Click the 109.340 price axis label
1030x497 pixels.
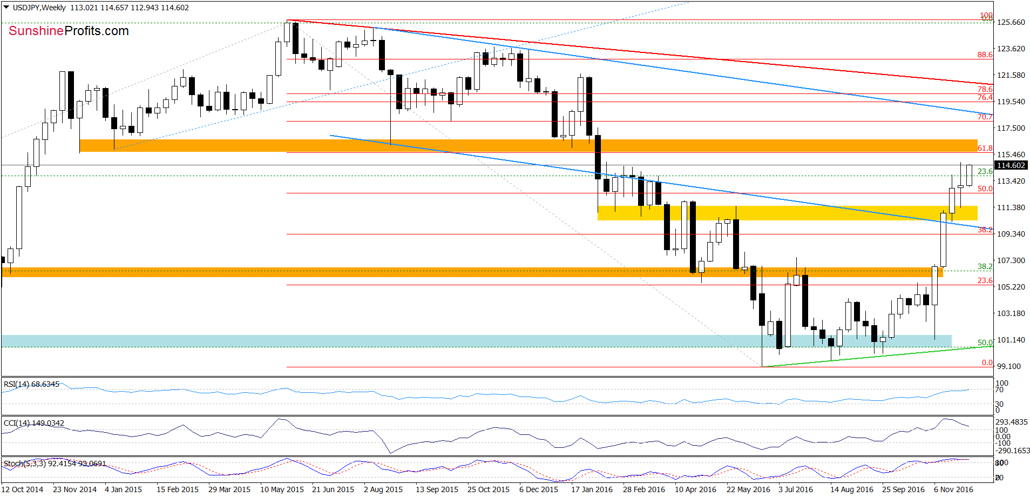click(1011, 234)
